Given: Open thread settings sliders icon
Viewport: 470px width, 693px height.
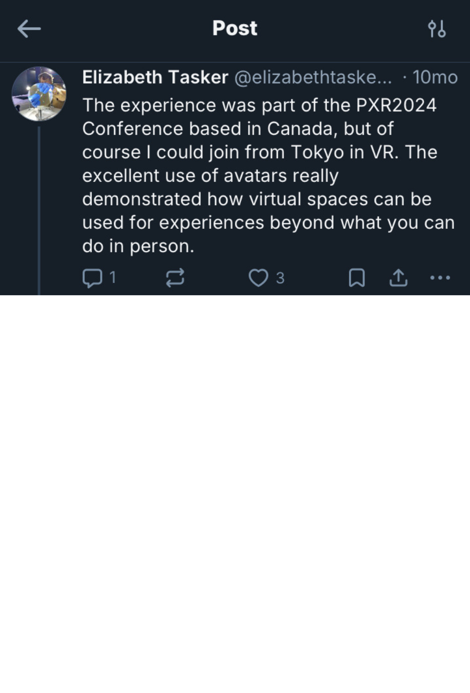Looking at the screenshot, I should pos(436,29).
